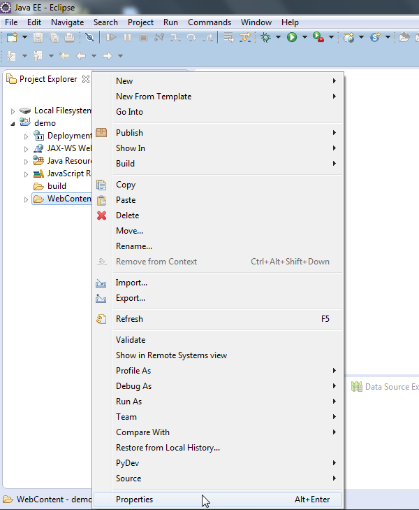Click the Previous Annotation icon
The image size is (419, 510).
pos(38,56)
